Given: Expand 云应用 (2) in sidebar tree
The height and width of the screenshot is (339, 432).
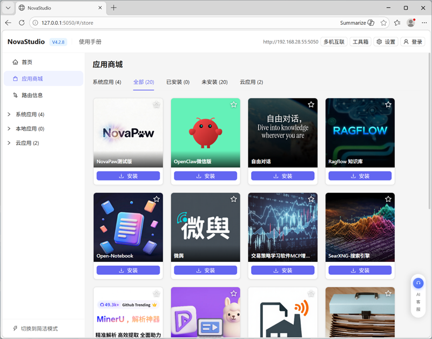Looking at the screenshot, I should (x=9, y=143).
